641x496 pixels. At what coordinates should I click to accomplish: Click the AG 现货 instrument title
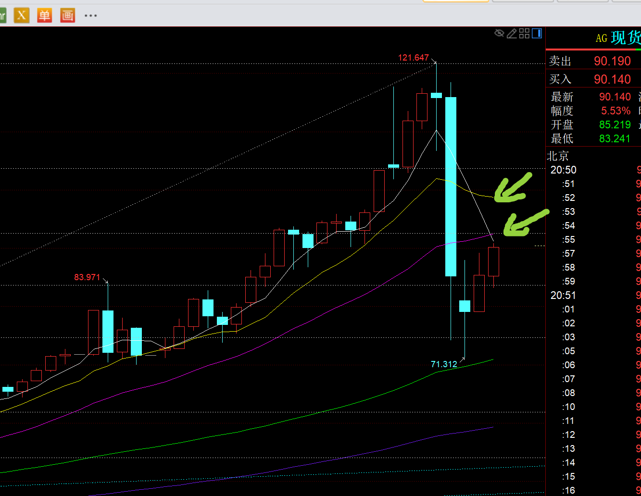point(618,38)
